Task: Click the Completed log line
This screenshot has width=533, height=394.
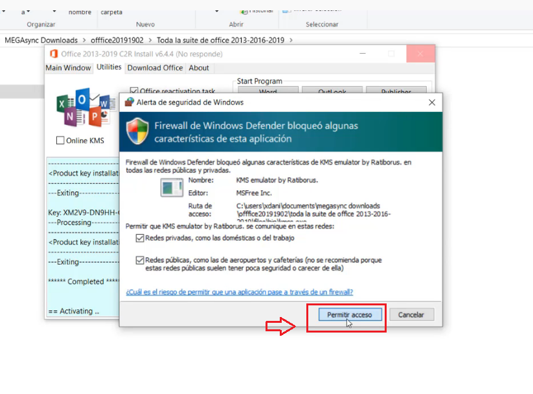Action: pos(84,281)
